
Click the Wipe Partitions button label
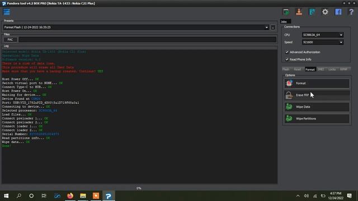(306, 119)
